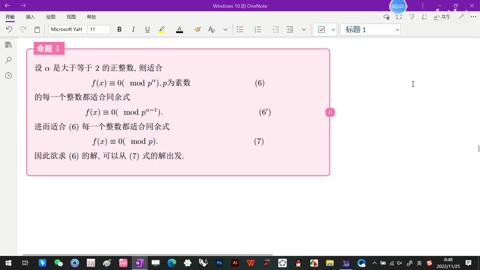Open the tags dropdown arrow
Screen dimensions: 480x270
coord(333,30)
